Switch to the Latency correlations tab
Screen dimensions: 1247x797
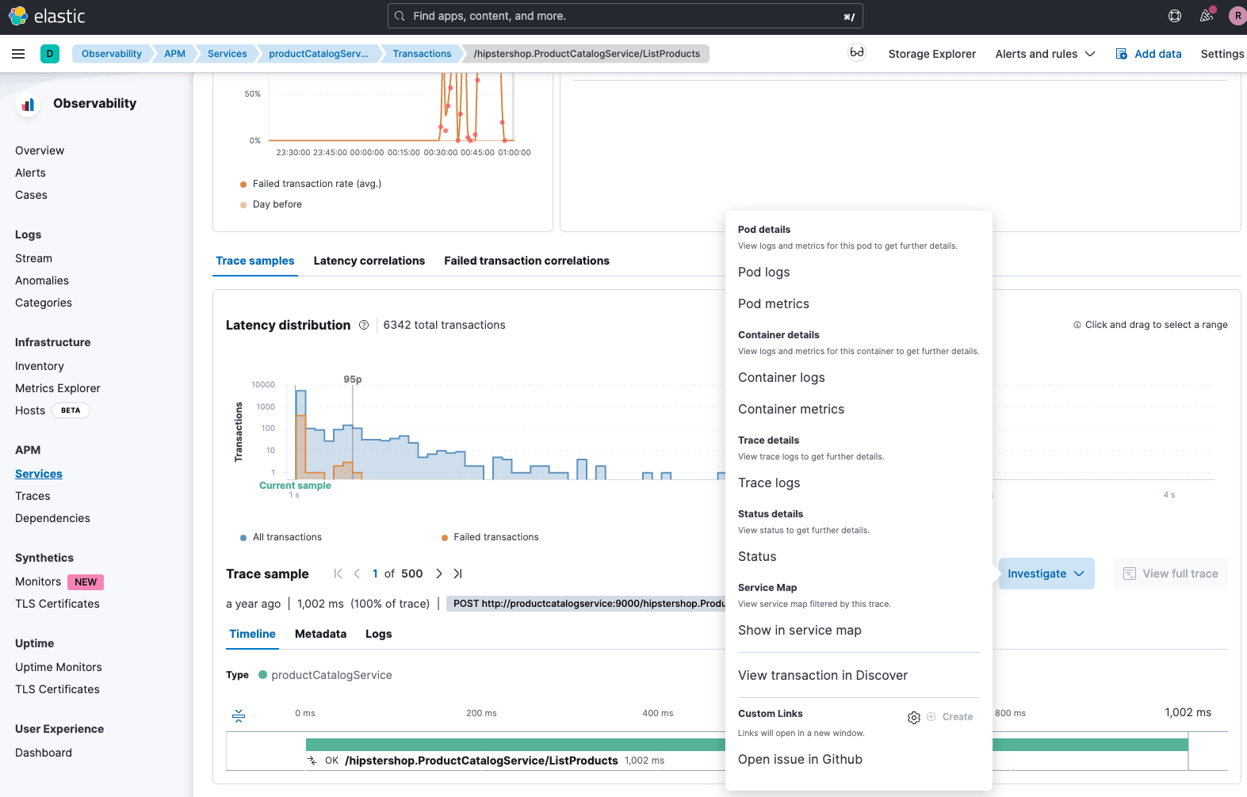(369, 261)
